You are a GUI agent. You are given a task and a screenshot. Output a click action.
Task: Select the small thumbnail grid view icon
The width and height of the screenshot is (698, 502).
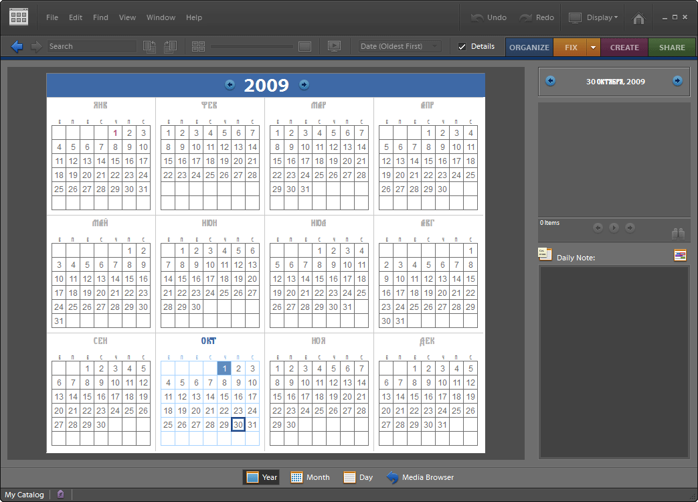pos(199,46)
